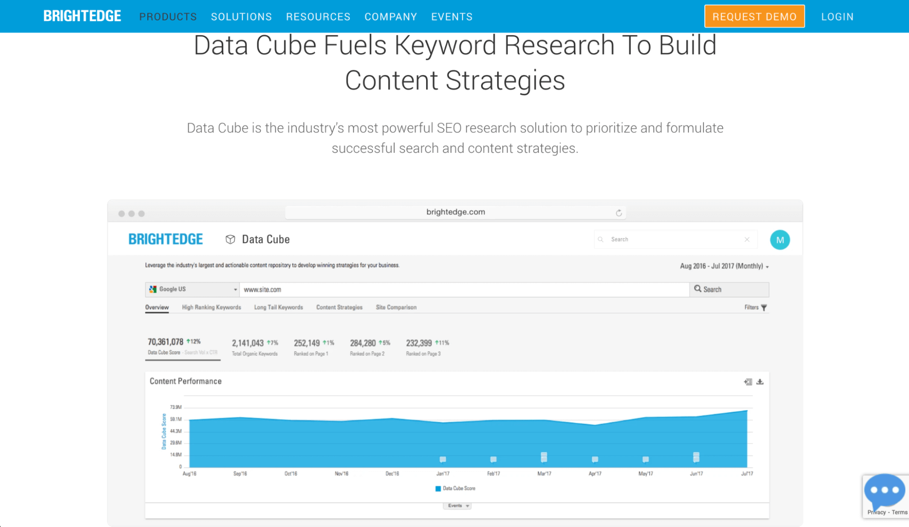
Task: Select the Ranked on Page 3 metric
Action: 427,348
